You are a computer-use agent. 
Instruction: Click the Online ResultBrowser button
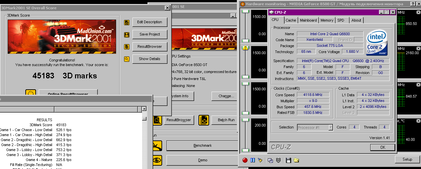(x=68, y=93)
